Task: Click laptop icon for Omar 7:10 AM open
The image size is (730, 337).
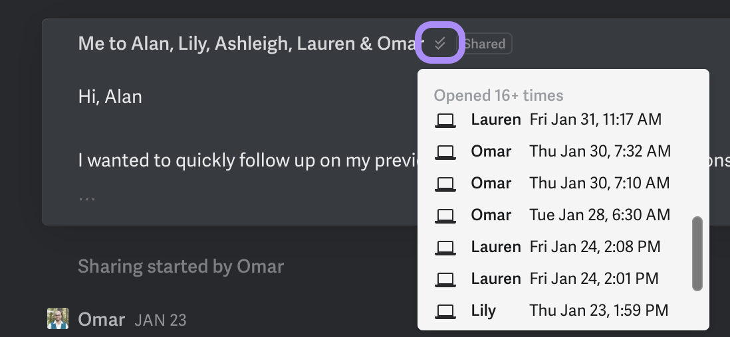Action: coord(445,184)
